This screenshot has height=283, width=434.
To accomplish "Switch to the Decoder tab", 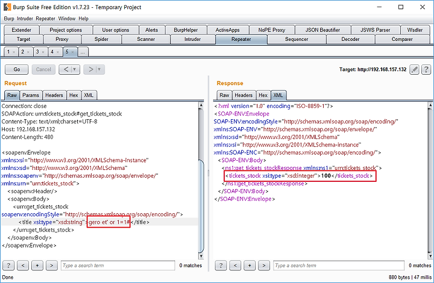I will (350, 39).
